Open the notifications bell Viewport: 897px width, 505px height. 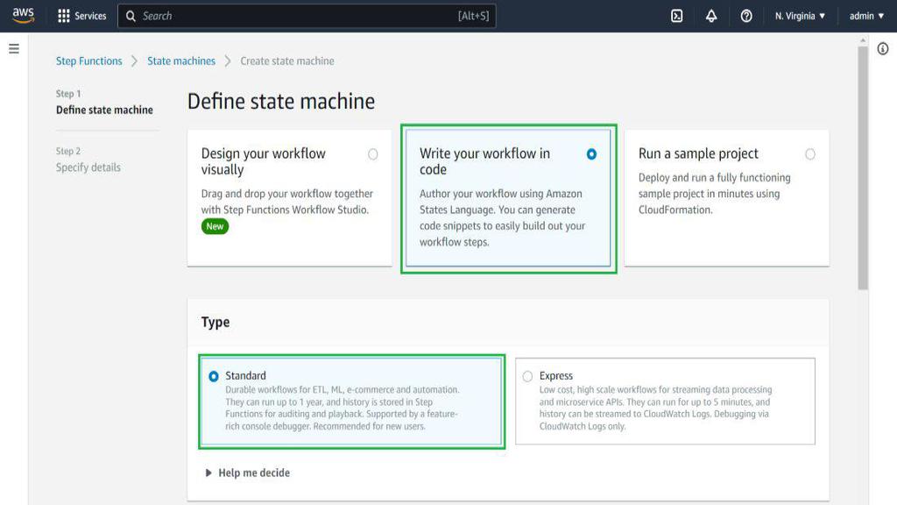point(711,16)
